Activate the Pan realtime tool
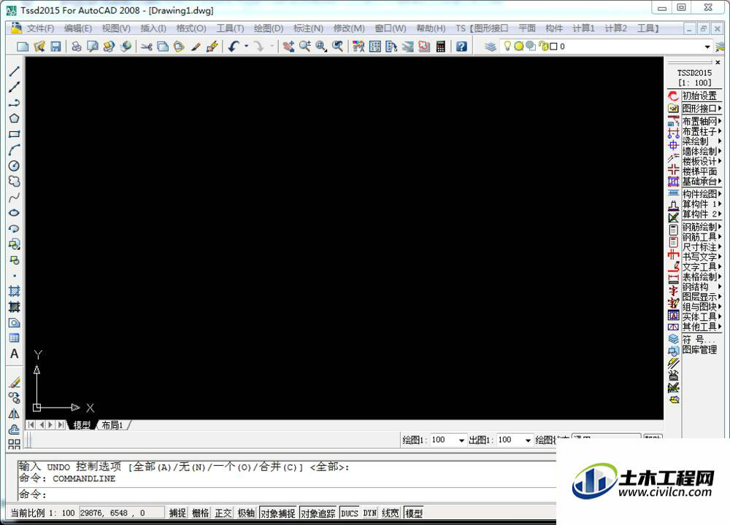The height and width of the screenshot is (525, 730). coord(288,47)
